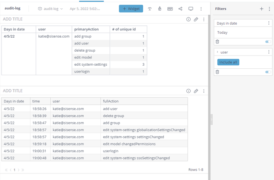Go to next page in table pagination

pos(18,170)
